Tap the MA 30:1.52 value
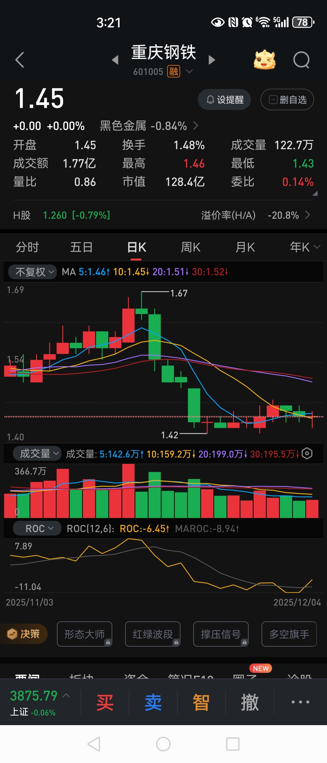327x763 pixels. (x=210, y=272)
